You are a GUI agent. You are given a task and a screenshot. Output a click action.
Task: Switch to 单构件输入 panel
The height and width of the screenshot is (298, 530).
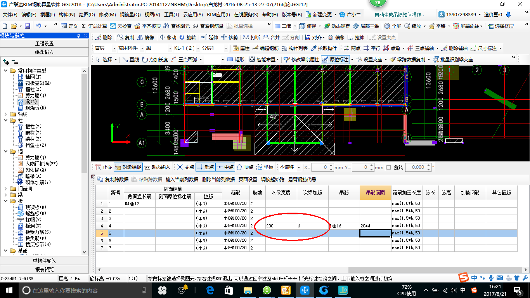click(44, 261)
